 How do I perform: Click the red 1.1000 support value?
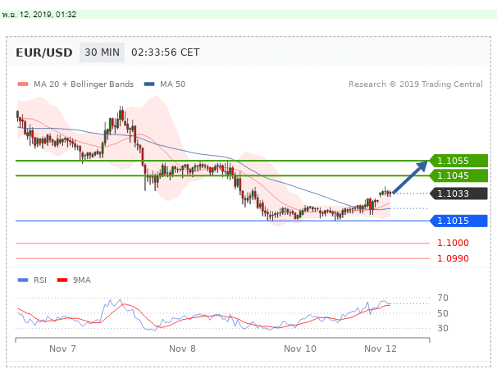point(453,244)
